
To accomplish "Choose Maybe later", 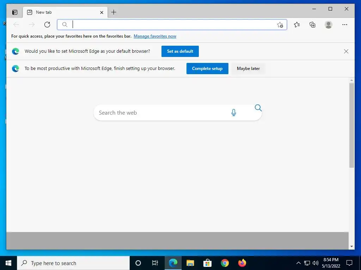I will [x=248, y=69].
